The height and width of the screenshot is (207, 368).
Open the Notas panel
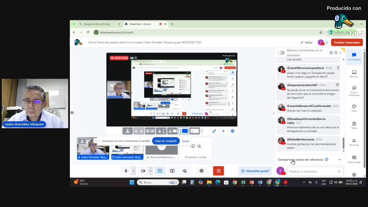click(x=354, y=125)
